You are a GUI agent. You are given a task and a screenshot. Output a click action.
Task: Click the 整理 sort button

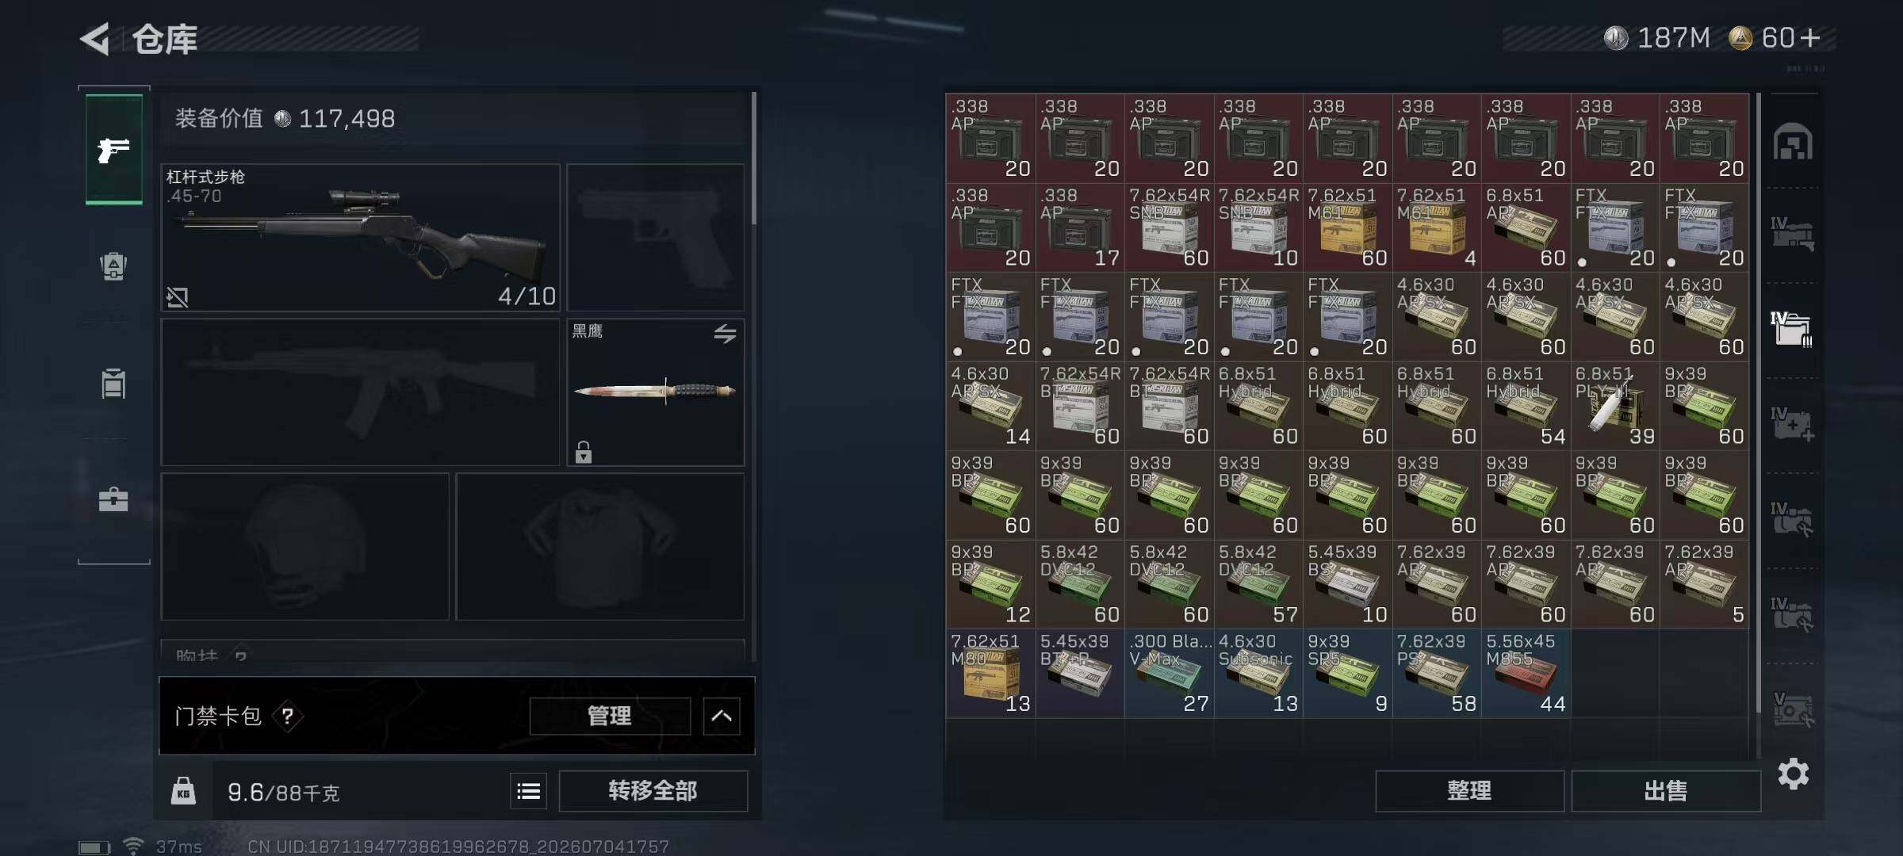point(1469,791)
